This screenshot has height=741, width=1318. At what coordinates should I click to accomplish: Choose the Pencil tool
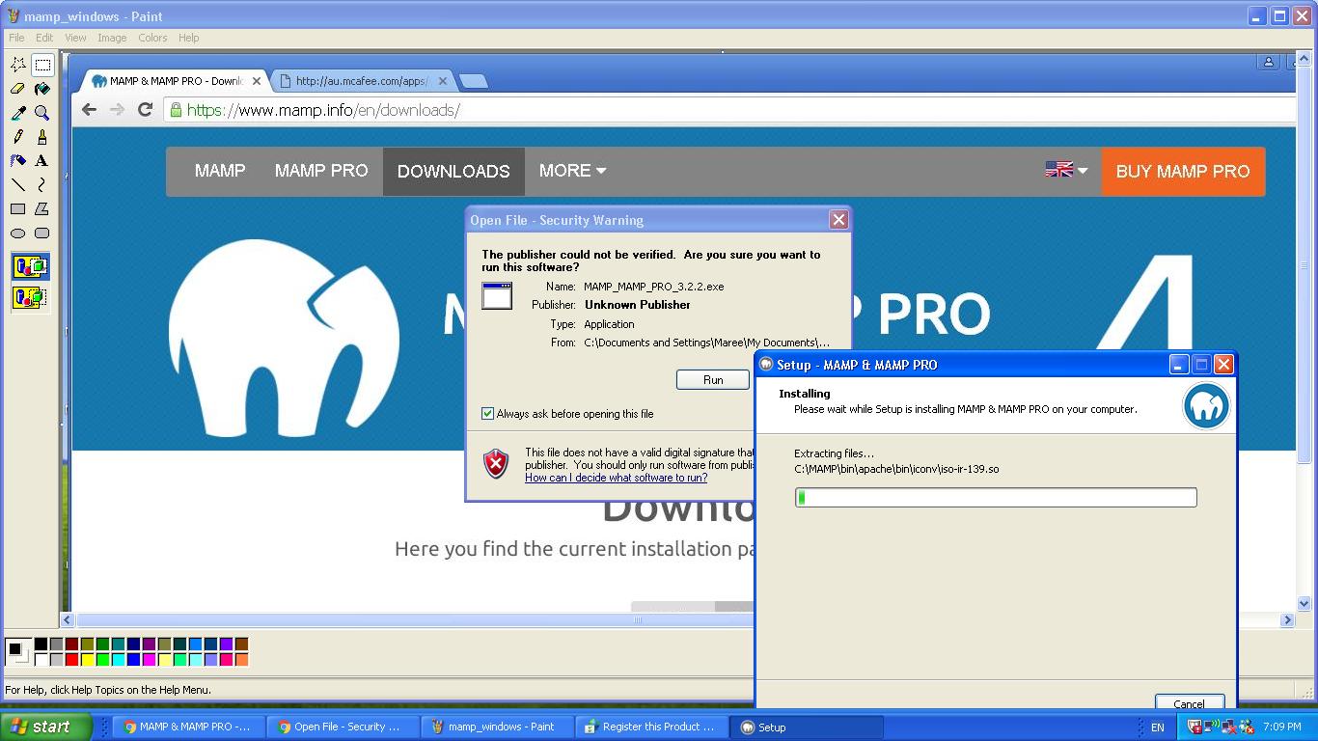coord(18,137)
